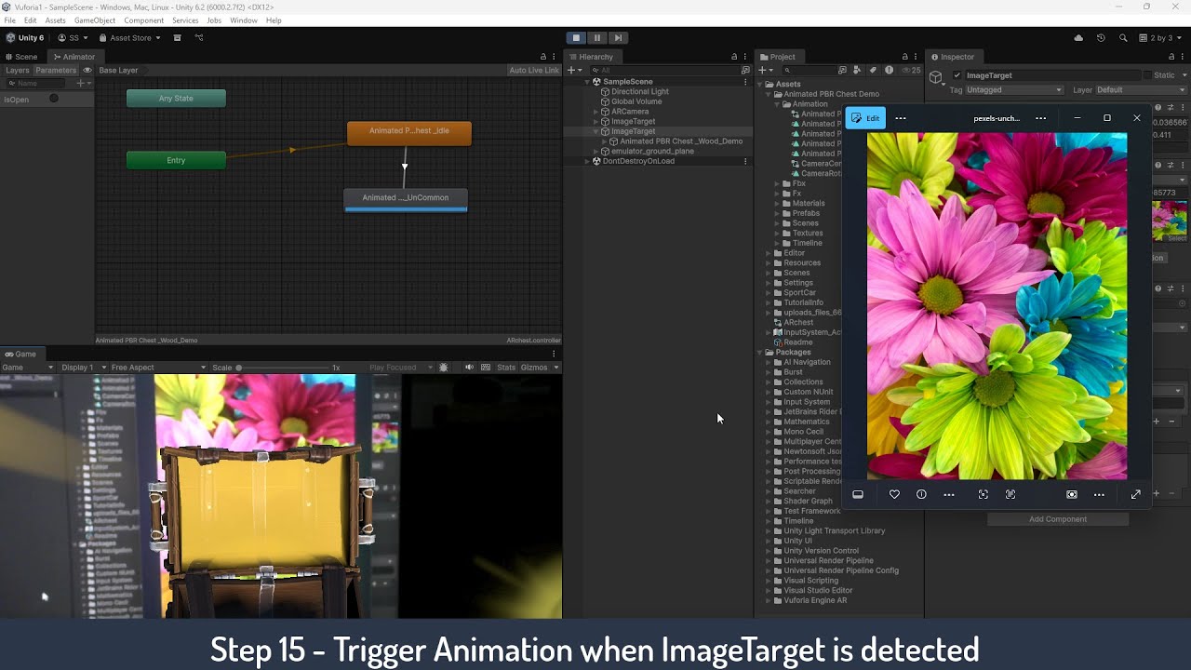The image size is (1191, 670).
Task: Toggle the Stats button in Game view
Action: pyautogui.click(x=506, y=368)
